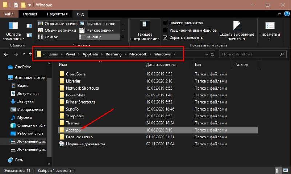Navigate to Users in breadcrumb
The height and width of the screenshot is (174, 291).
tap(53, 54)
